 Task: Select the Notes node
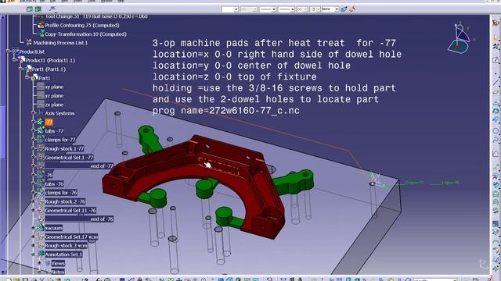coord(58,272)
